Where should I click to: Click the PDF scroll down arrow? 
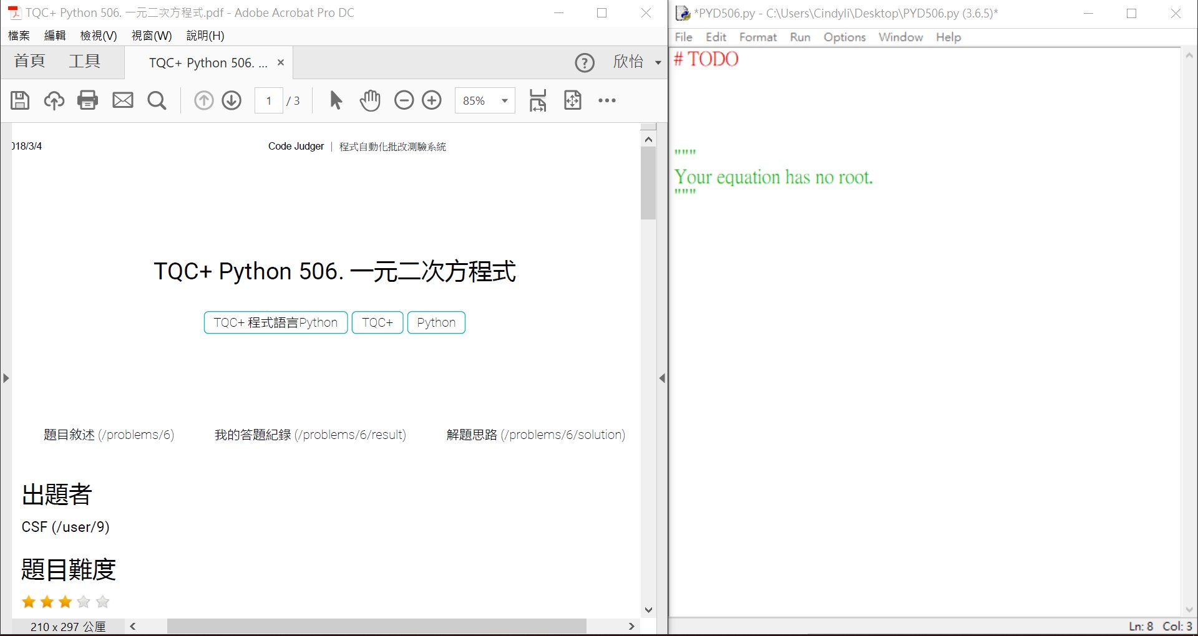coord(648,610)
